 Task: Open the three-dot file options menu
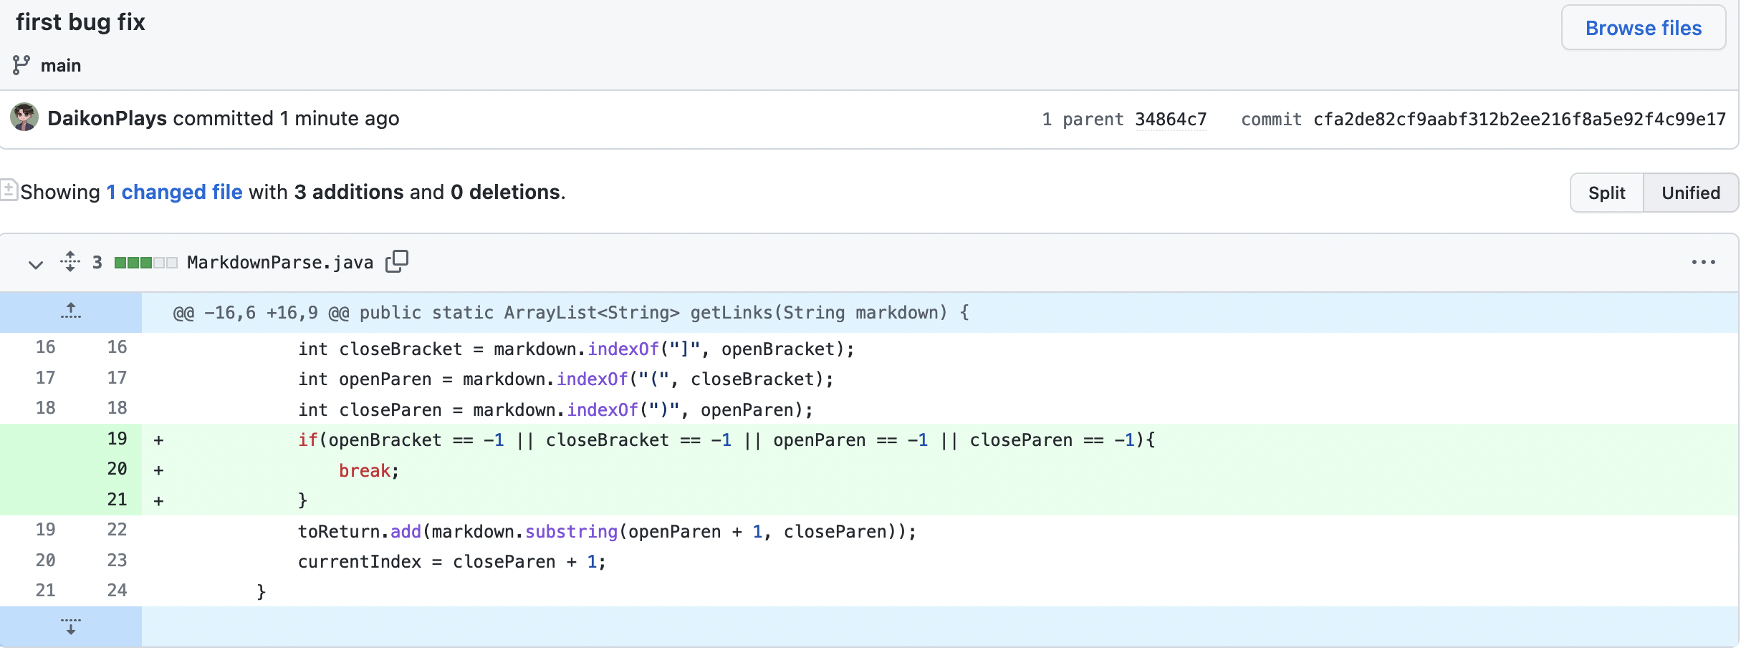1703,263
